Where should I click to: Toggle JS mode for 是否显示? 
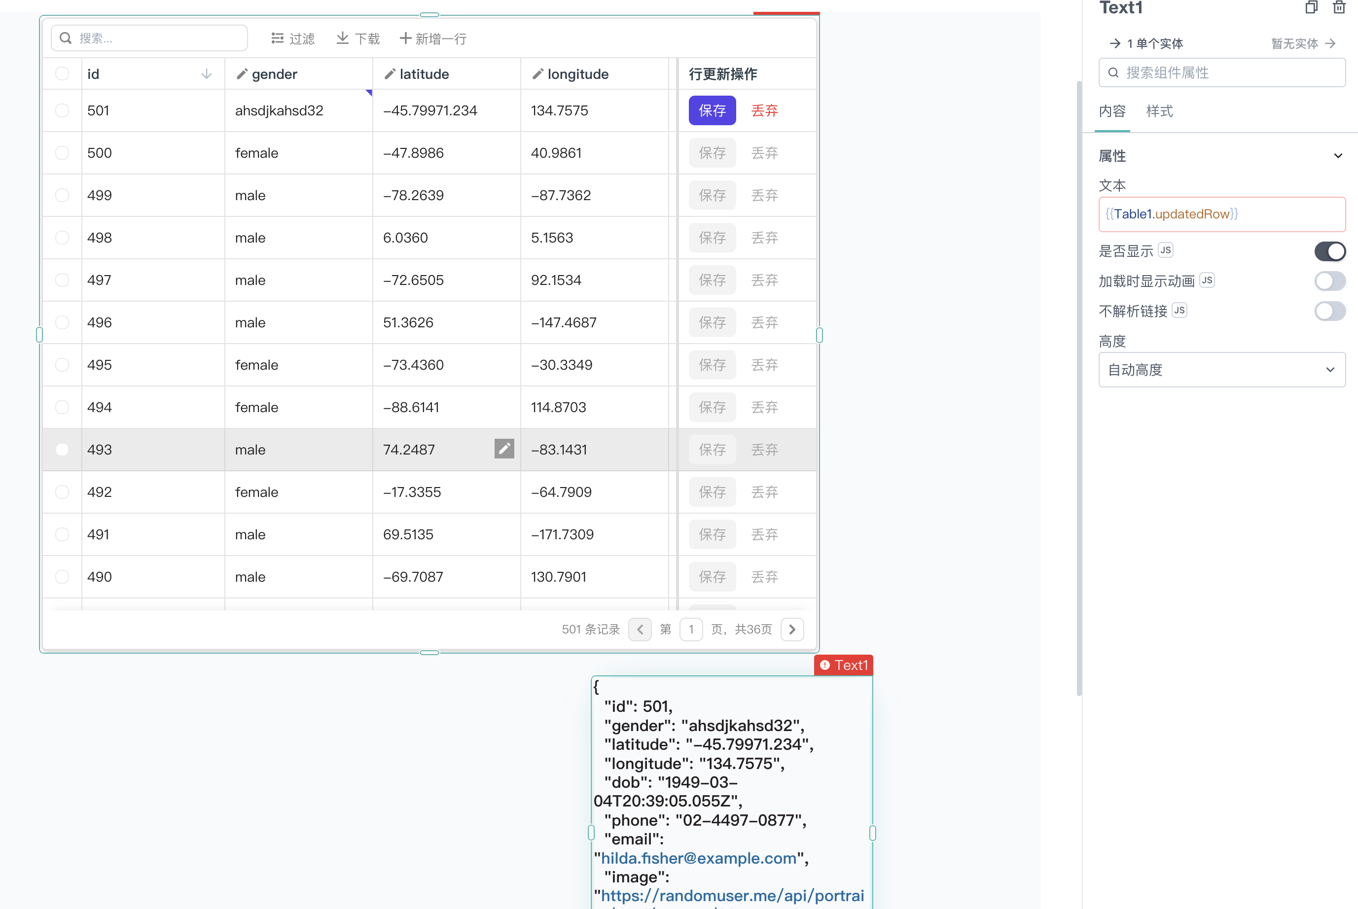click(1166, 250)
